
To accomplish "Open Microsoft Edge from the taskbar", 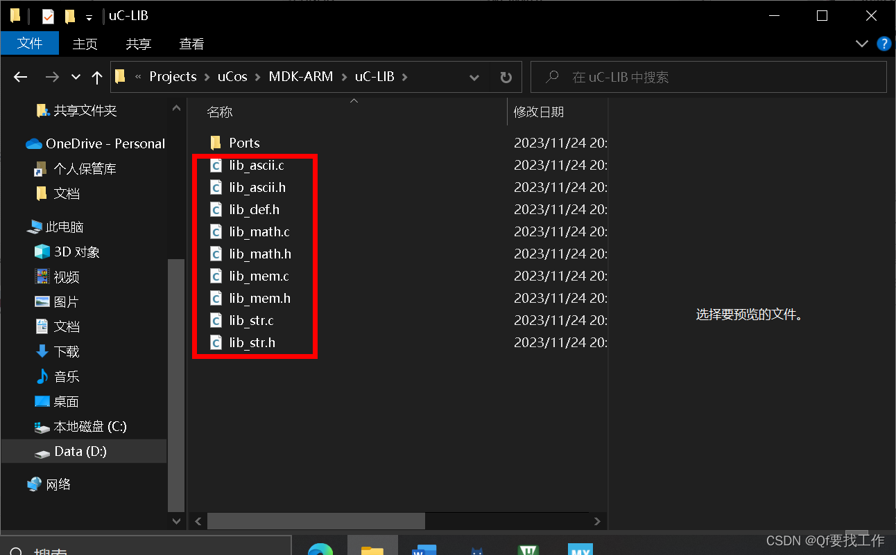I will [x=320, y=549].
